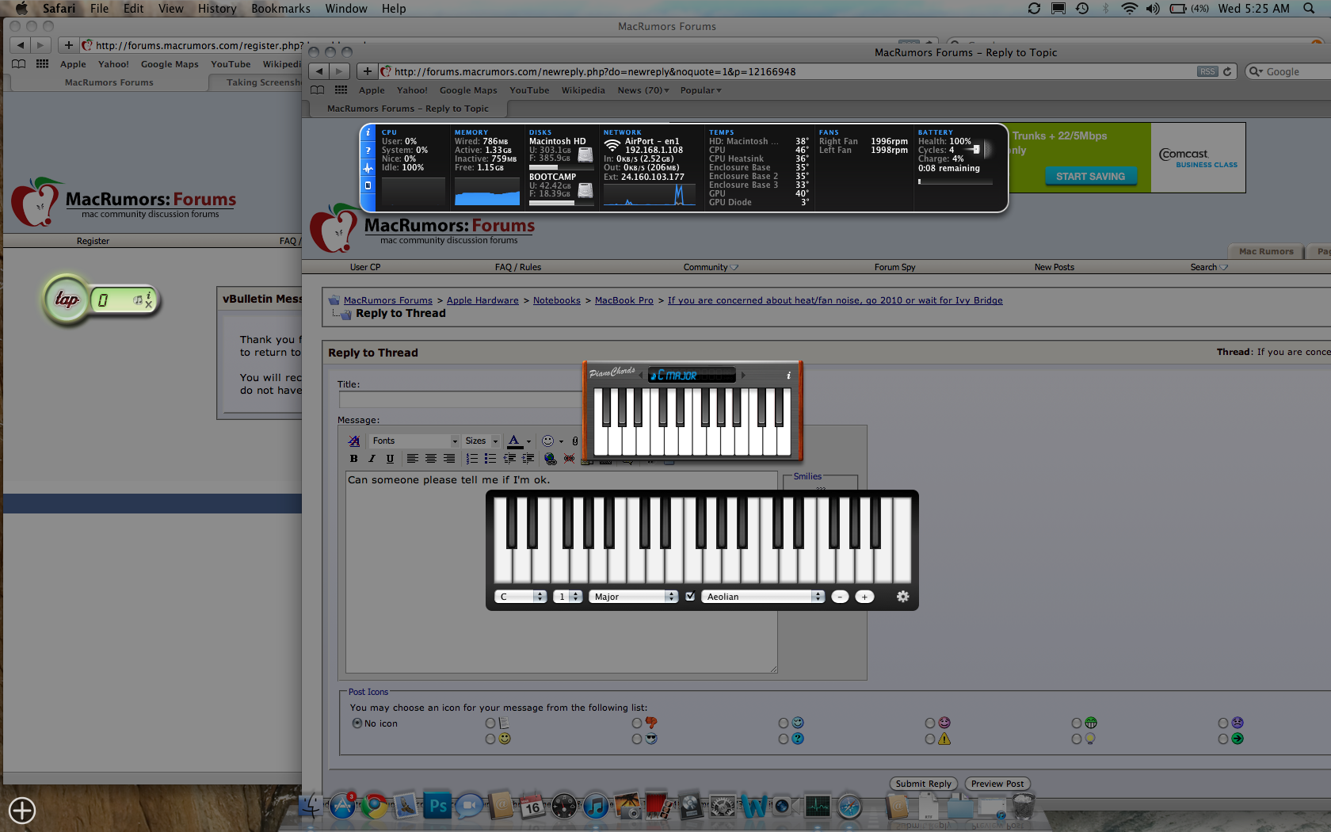This screenshot has width=1331, height=832.
Task: Open the History menu in menu bar
Action: click(x=217, y=9)
